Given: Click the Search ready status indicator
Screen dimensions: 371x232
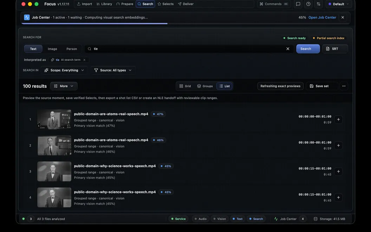Looking at the screenshot, I should point(294,38).
